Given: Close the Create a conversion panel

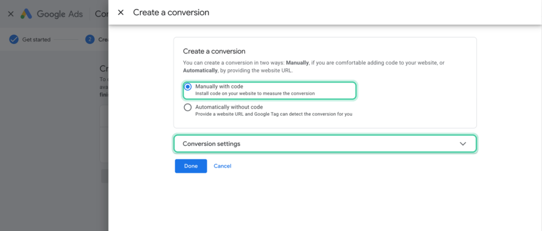Looking at the screenshot, I should point(121,13).
